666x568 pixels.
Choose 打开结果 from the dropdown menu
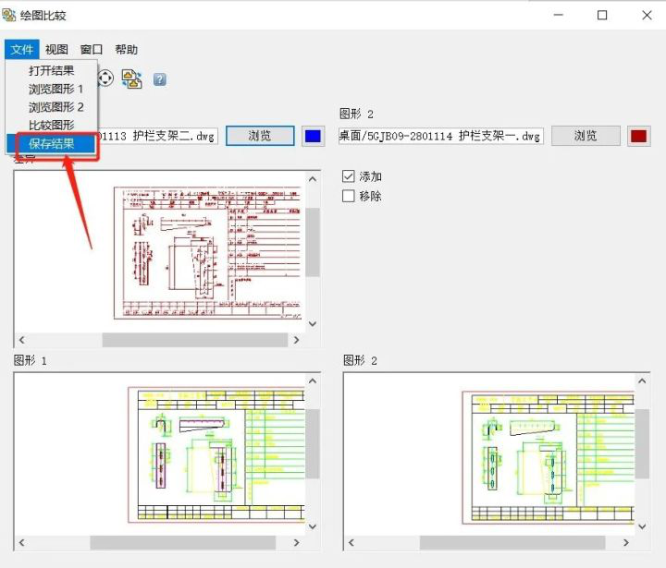51,70
